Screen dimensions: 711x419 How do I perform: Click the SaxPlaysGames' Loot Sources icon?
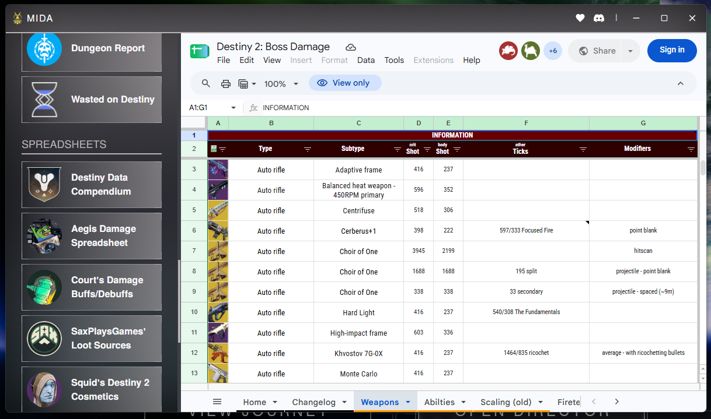point(44,339)
